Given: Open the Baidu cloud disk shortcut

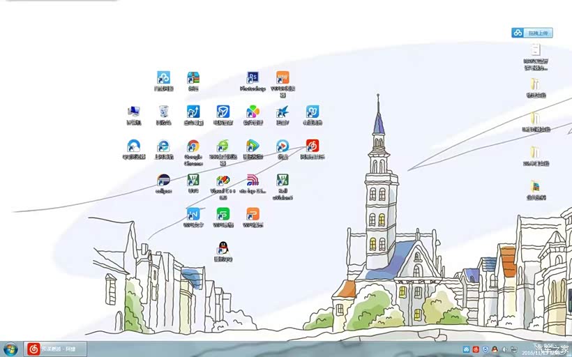Looking at the screenshot, I should [163, 78].
